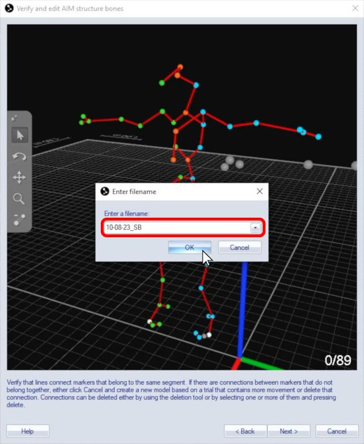Proceed with the Next button
364x444 pixels.
click(x=289, y=431)
